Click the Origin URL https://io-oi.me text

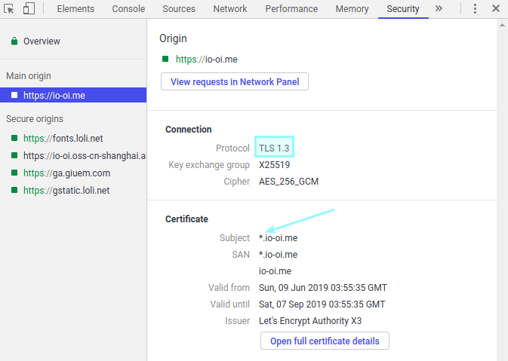(x=206, y=60)
